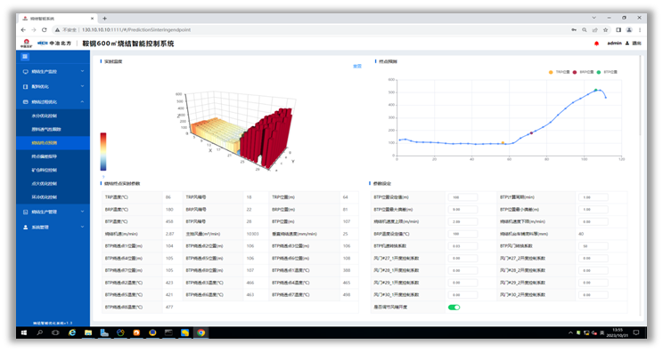663x352 pixels.
Task: Click the 烧结机速度上限(m/min) input field
Action: pos(463,221)
